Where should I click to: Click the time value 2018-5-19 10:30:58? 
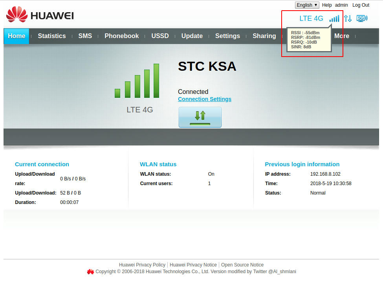(331, 184)
